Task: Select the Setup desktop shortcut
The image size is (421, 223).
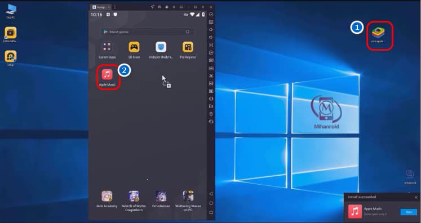Action: (11, 58)
